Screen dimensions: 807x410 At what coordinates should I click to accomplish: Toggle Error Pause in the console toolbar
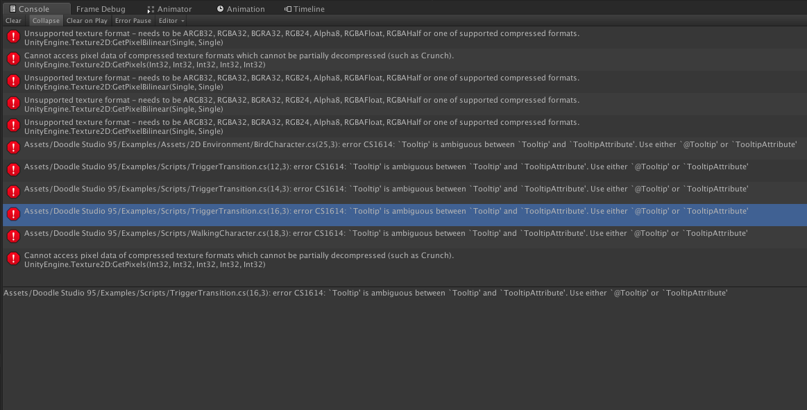(x=133, y=21)
